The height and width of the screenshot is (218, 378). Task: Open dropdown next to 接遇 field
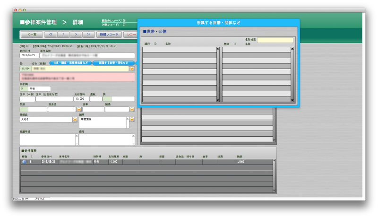(132, 109)
